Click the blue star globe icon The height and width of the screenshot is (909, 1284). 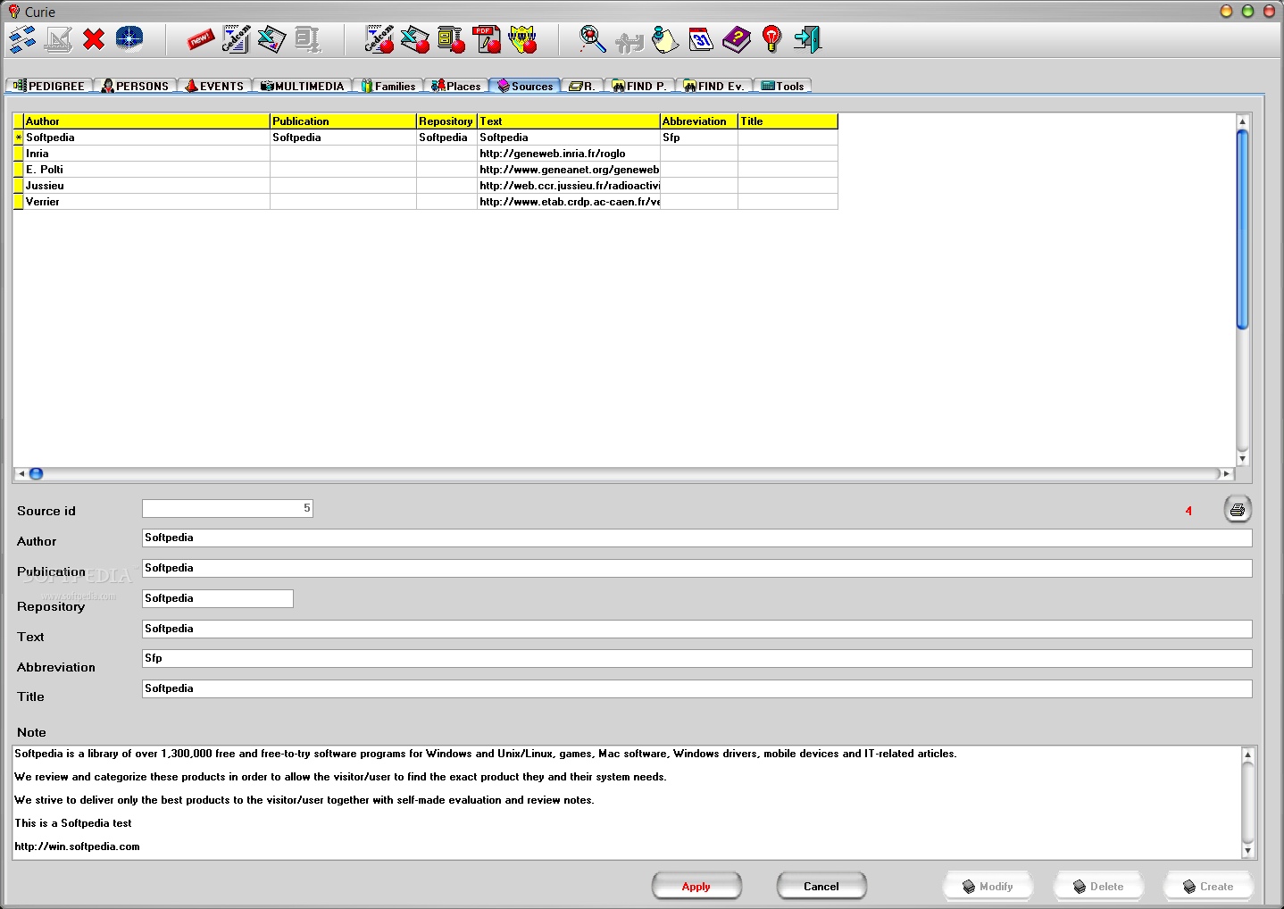click(x=129, y=39)
